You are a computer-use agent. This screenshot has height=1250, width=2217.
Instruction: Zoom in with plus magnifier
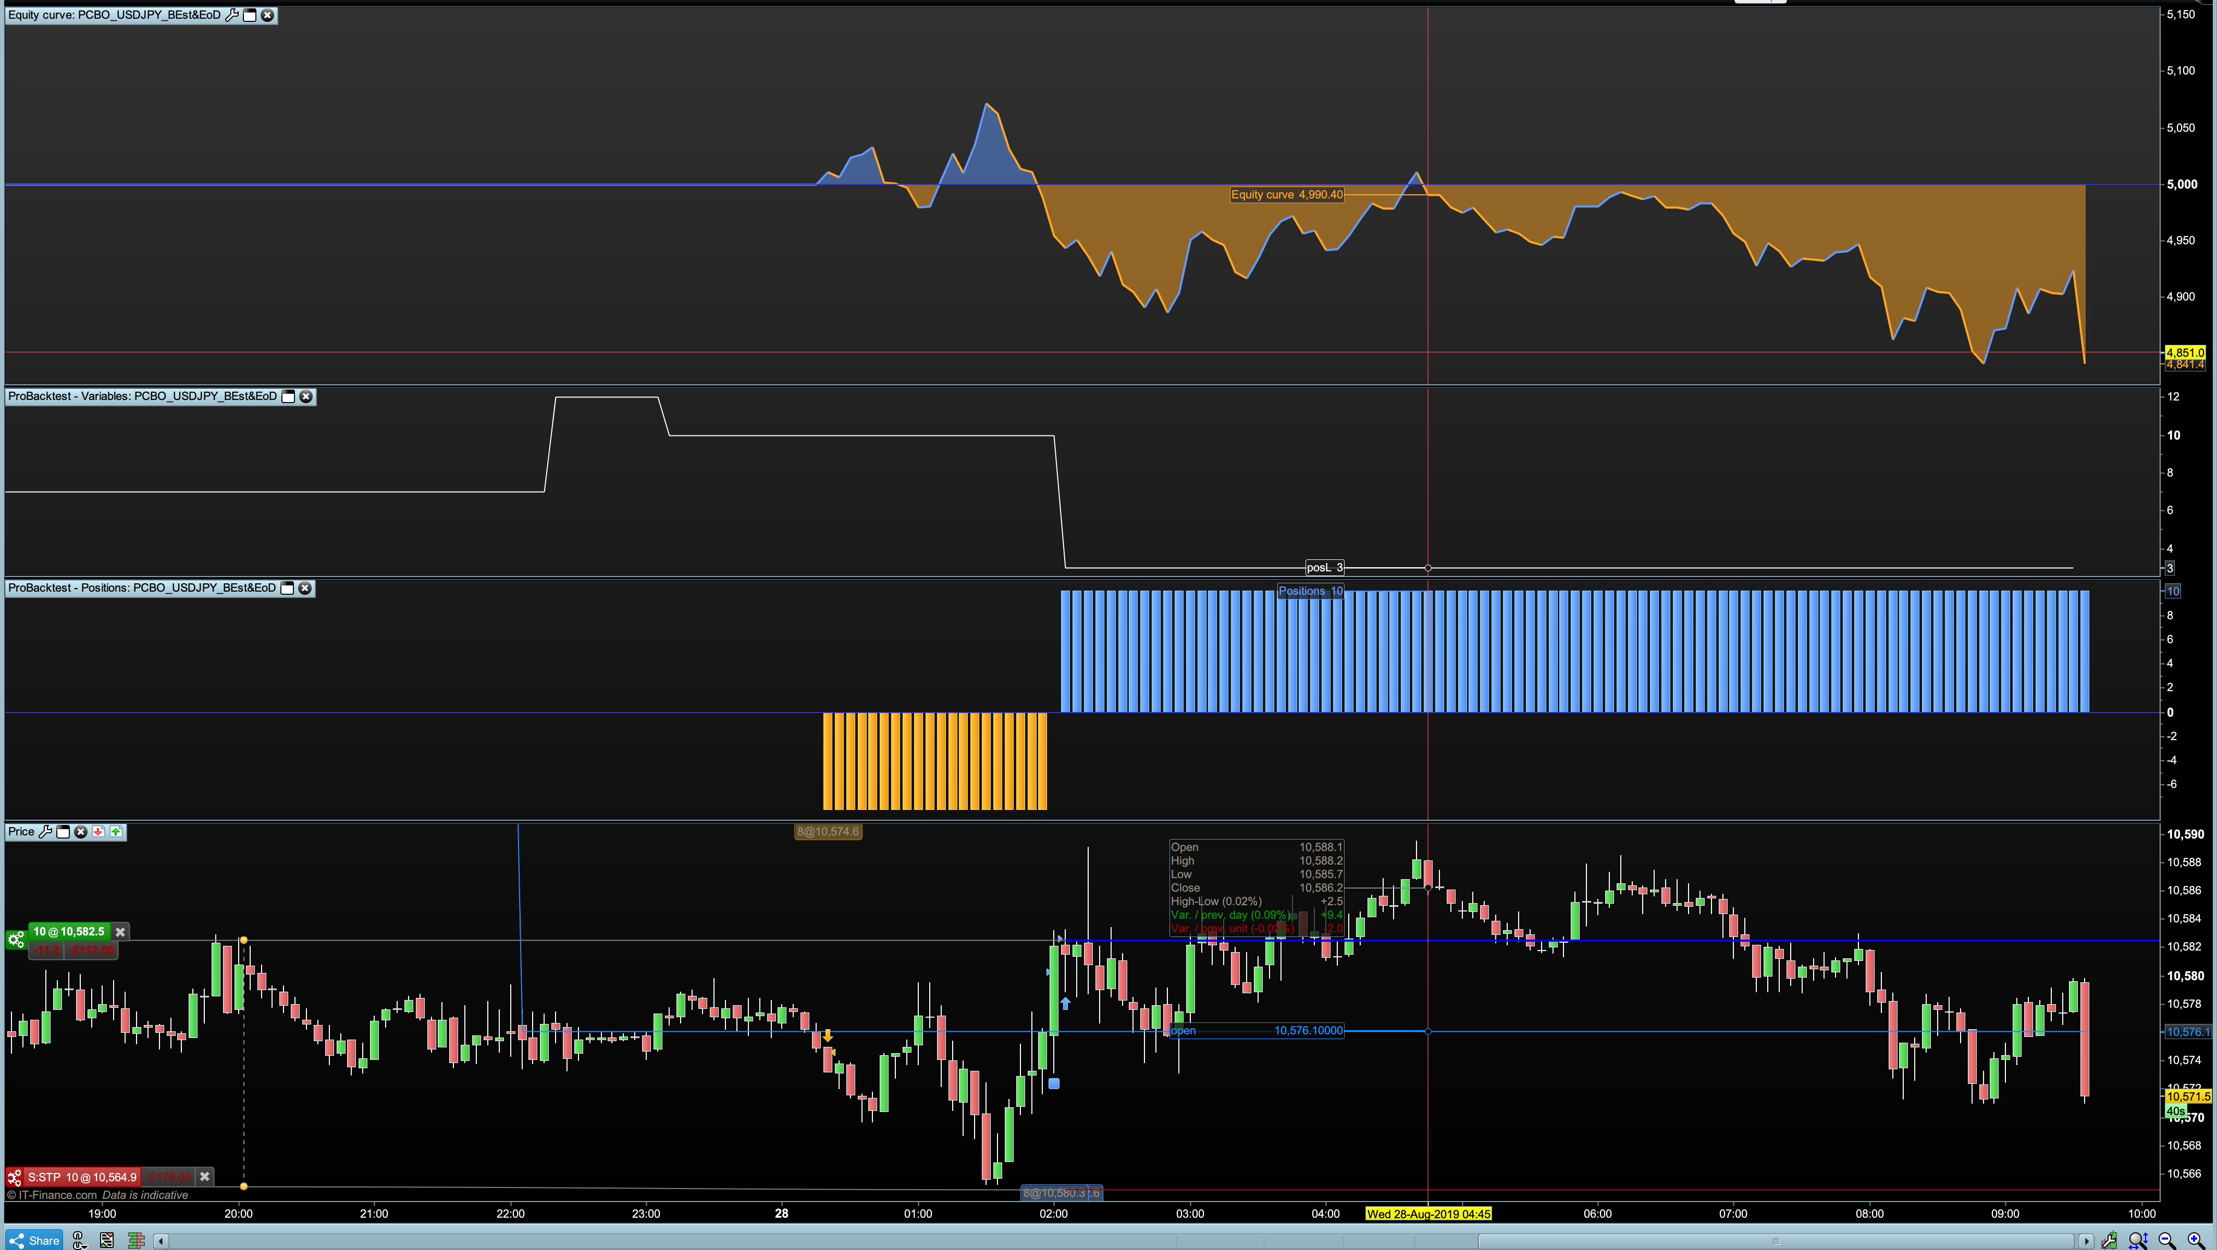pyautogui.click(x=2195, y=1240)
